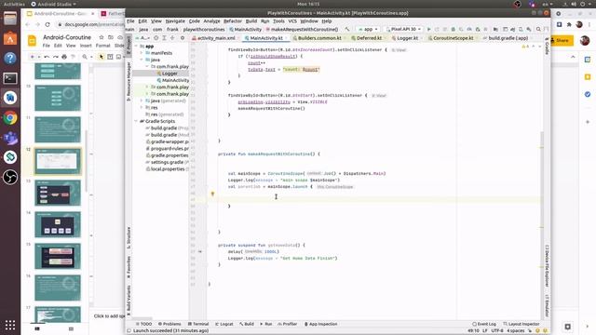Toggle the Project tool window sidebar tab
Viewport: 596px width, 335px height.
click(129, 46)
